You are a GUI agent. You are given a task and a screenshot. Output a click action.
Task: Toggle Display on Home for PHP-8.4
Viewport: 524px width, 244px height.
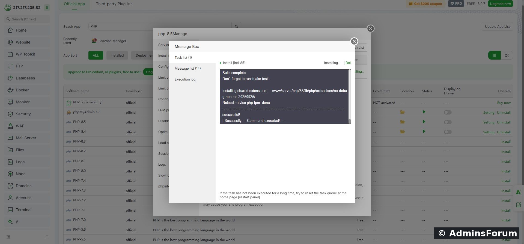click(x=448, y=132)
